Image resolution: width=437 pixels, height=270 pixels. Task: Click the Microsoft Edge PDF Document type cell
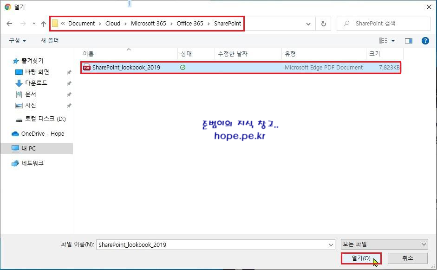point(324,67)
